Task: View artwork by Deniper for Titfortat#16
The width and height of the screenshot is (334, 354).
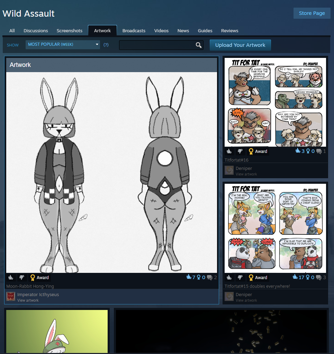Action: pyautogui.click(x=246, y=174)
